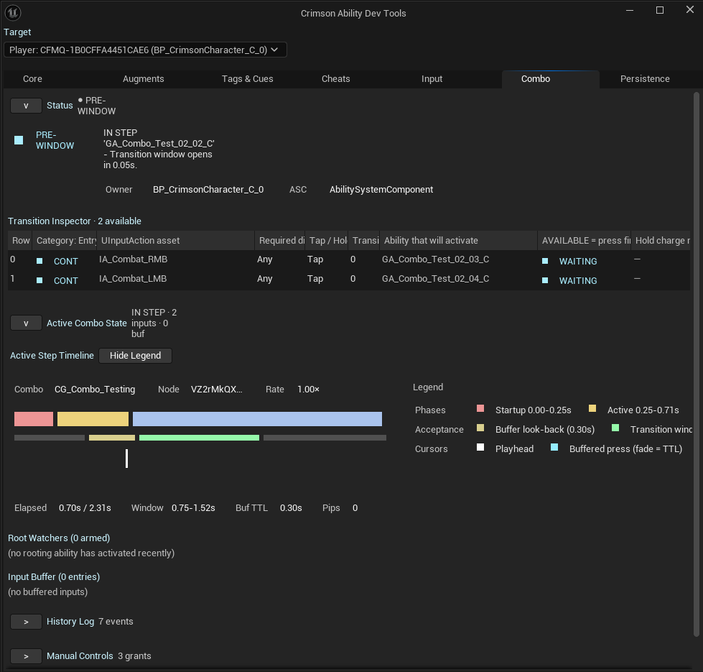Image resolution: width=703 pixels, height=672 pixels.
Task: Click the tan buffer look-back bar
Action: click(x=111, y=438)
